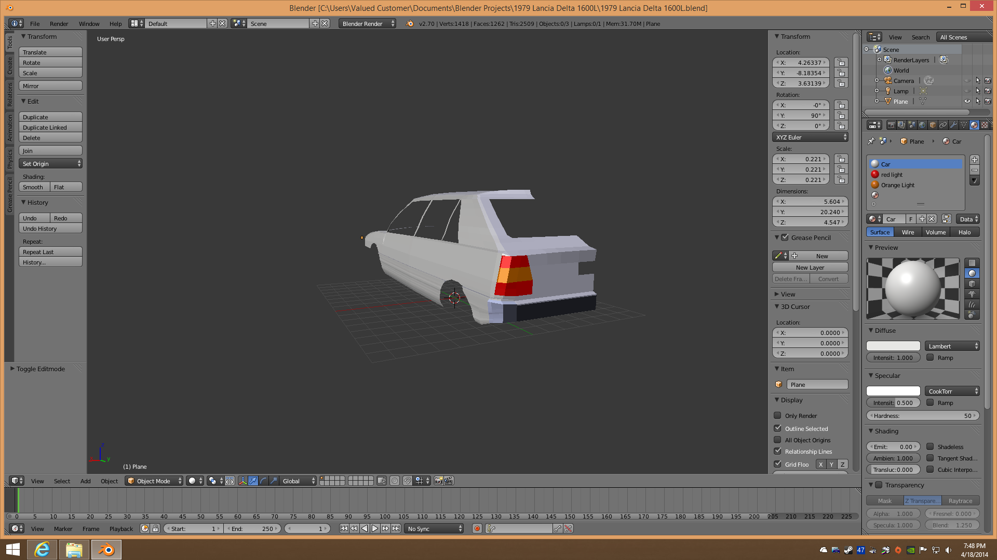Image resolution: width=997 pixels, height=560 pixels.
Task: Unlink the Car material datablock with X
Action: point(932,219)
